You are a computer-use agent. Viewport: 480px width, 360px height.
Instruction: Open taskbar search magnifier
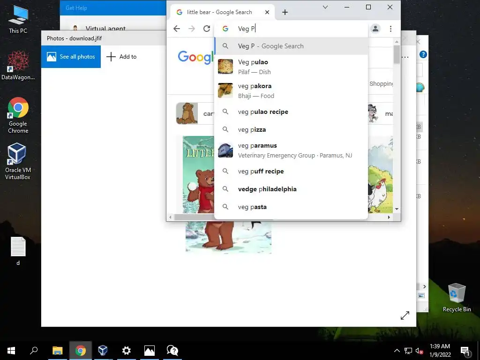[x=34, y=351]
